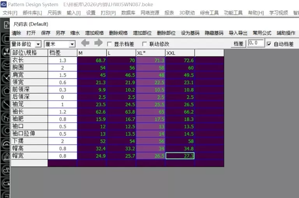Open the 综合工具 menu

pos(209,13)
